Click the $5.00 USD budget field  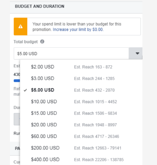click(71, 54)
